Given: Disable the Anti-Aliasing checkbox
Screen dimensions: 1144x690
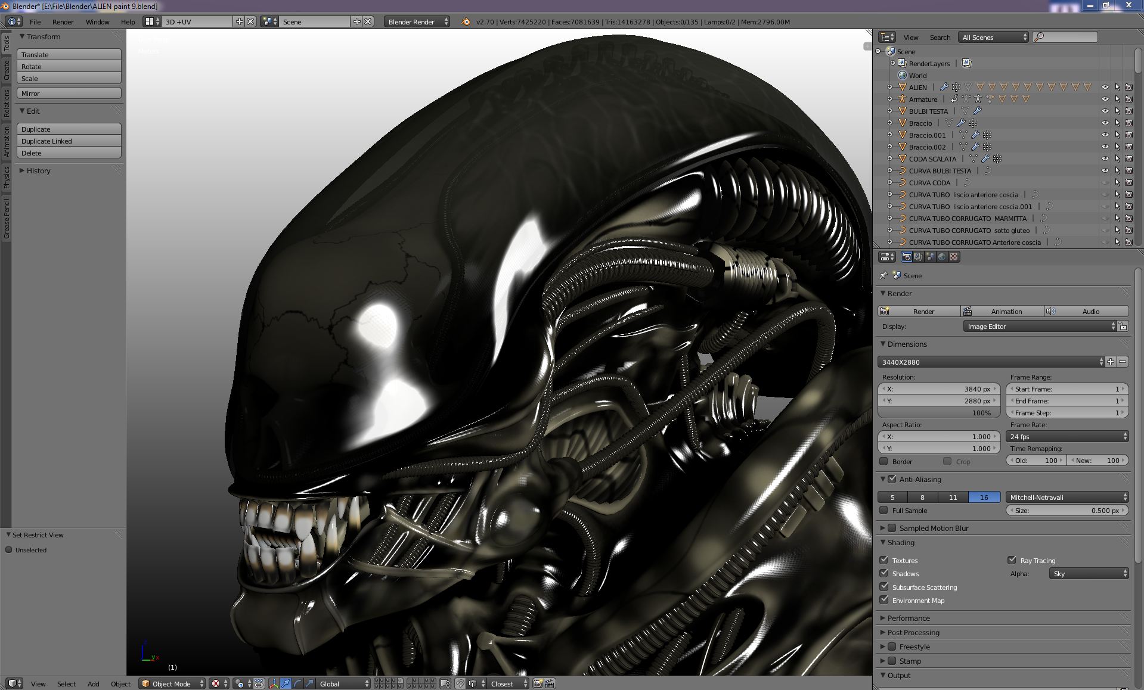Looking at the screenshot, I should click(x=892, y=479).
